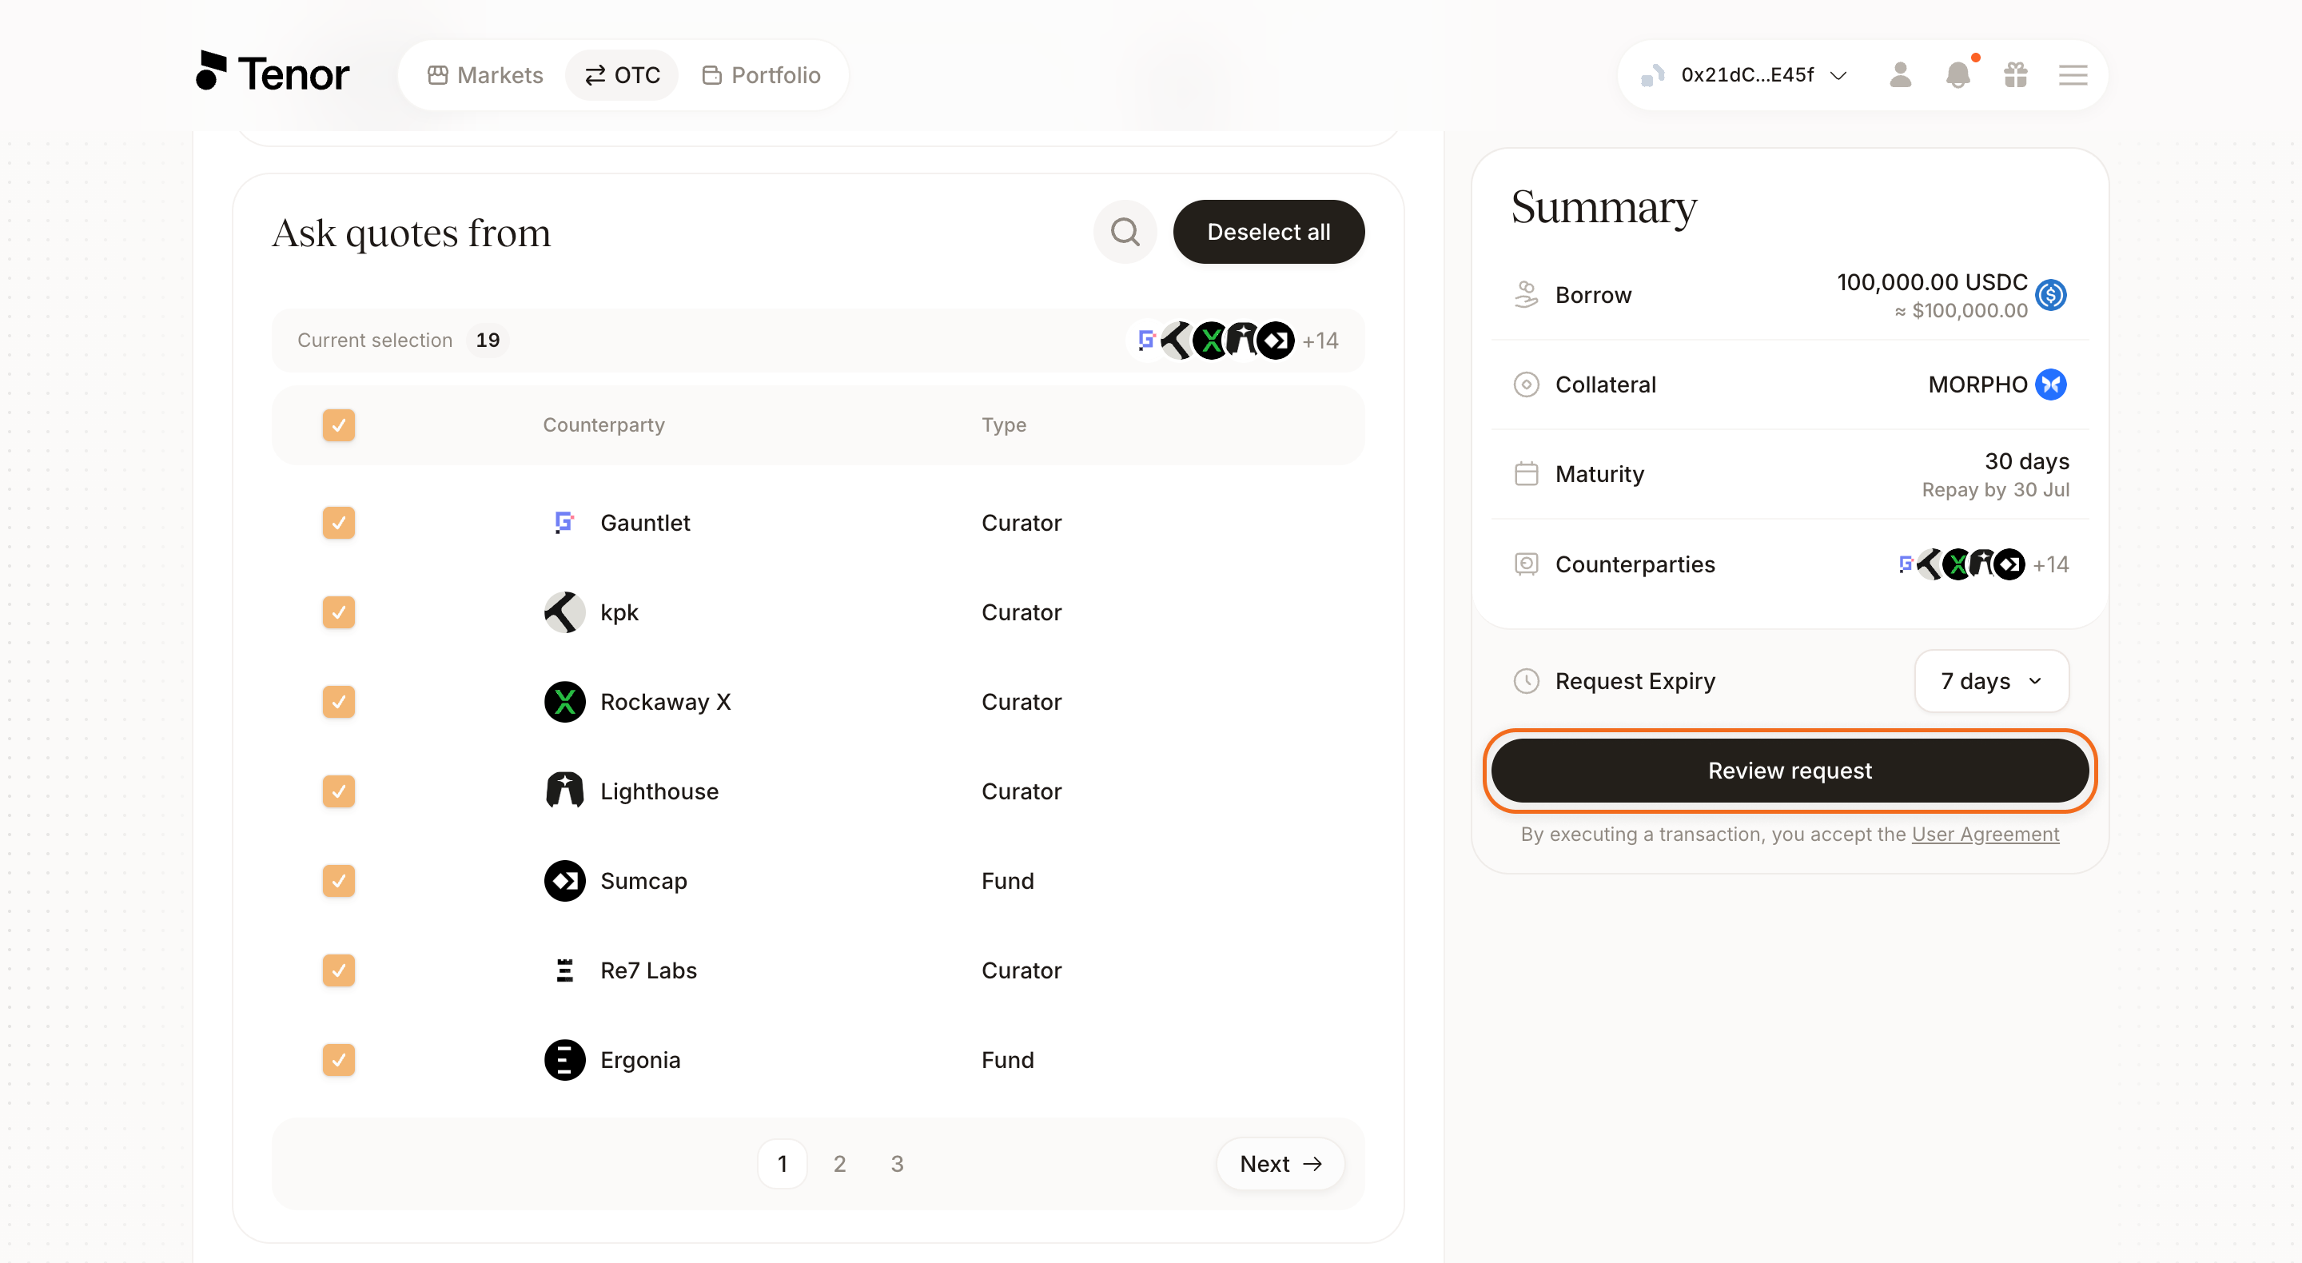Uncheck the kpk checkbox
2302x1263 pixels.
pyautogui.click(x=339, y=612)
